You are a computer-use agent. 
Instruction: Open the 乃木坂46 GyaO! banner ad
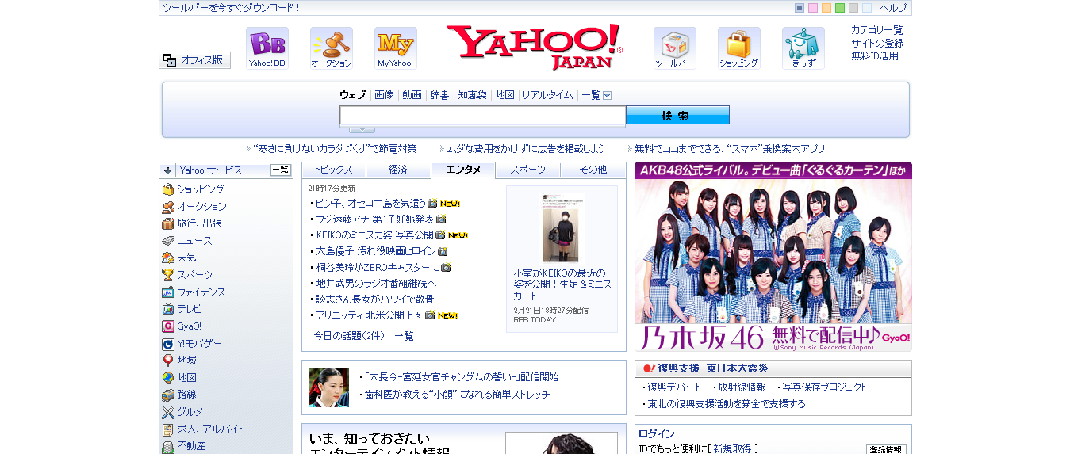pyautogui.click(x=773, y=257)
